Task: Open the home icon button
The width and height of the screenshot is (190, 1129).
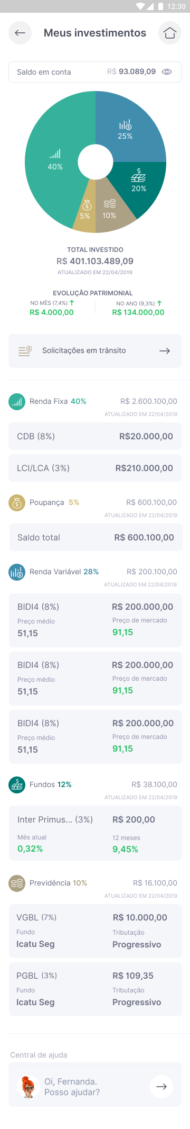Action: click(x=169, y=33)
